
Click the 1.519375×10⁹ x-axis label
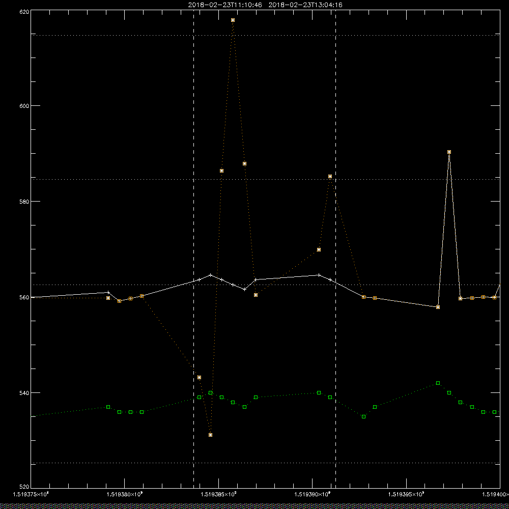[31, 494]
